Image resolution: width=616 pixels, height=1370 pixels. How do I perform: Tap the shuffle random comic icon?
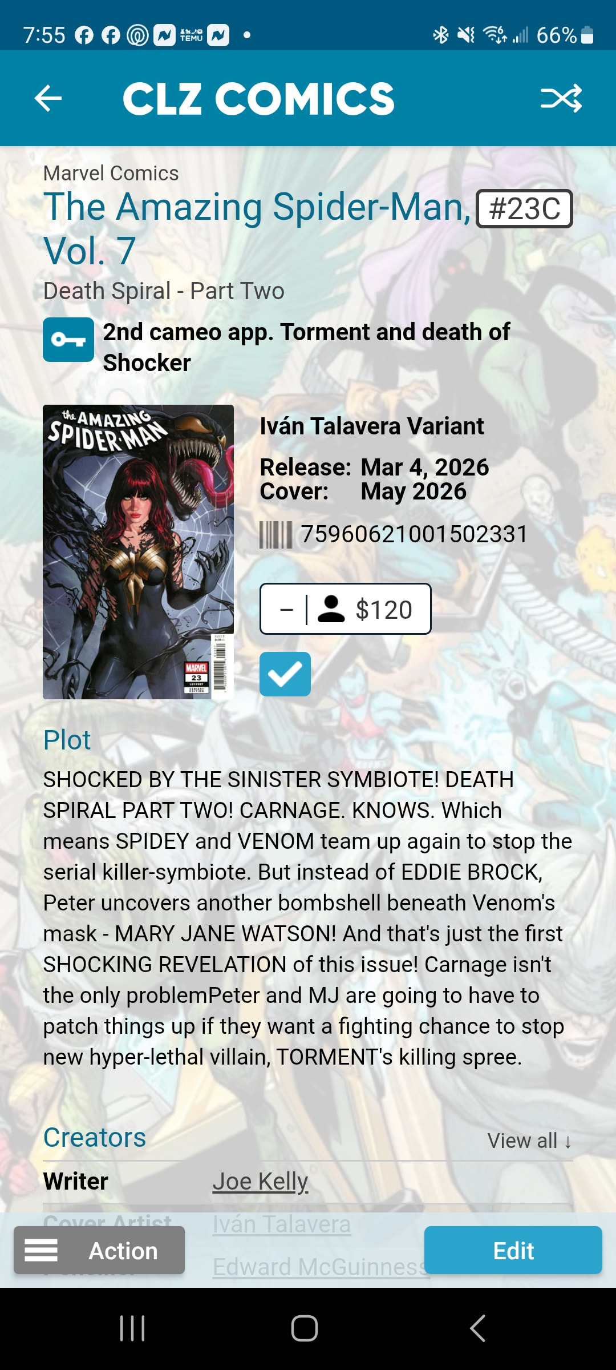click(x=561, y=98)
